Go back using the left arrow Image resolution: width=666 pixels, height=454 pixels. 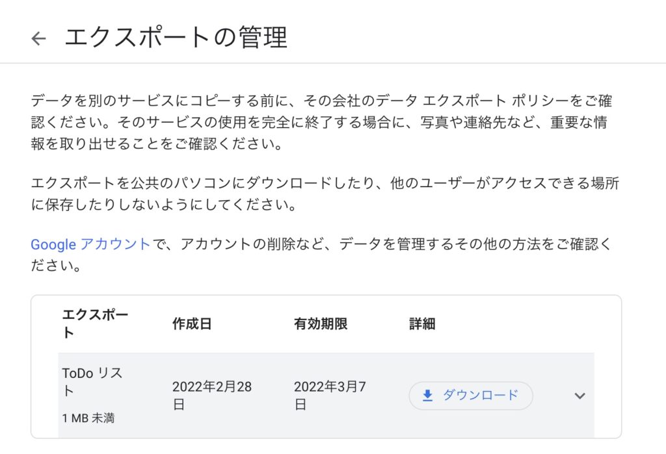39,39
